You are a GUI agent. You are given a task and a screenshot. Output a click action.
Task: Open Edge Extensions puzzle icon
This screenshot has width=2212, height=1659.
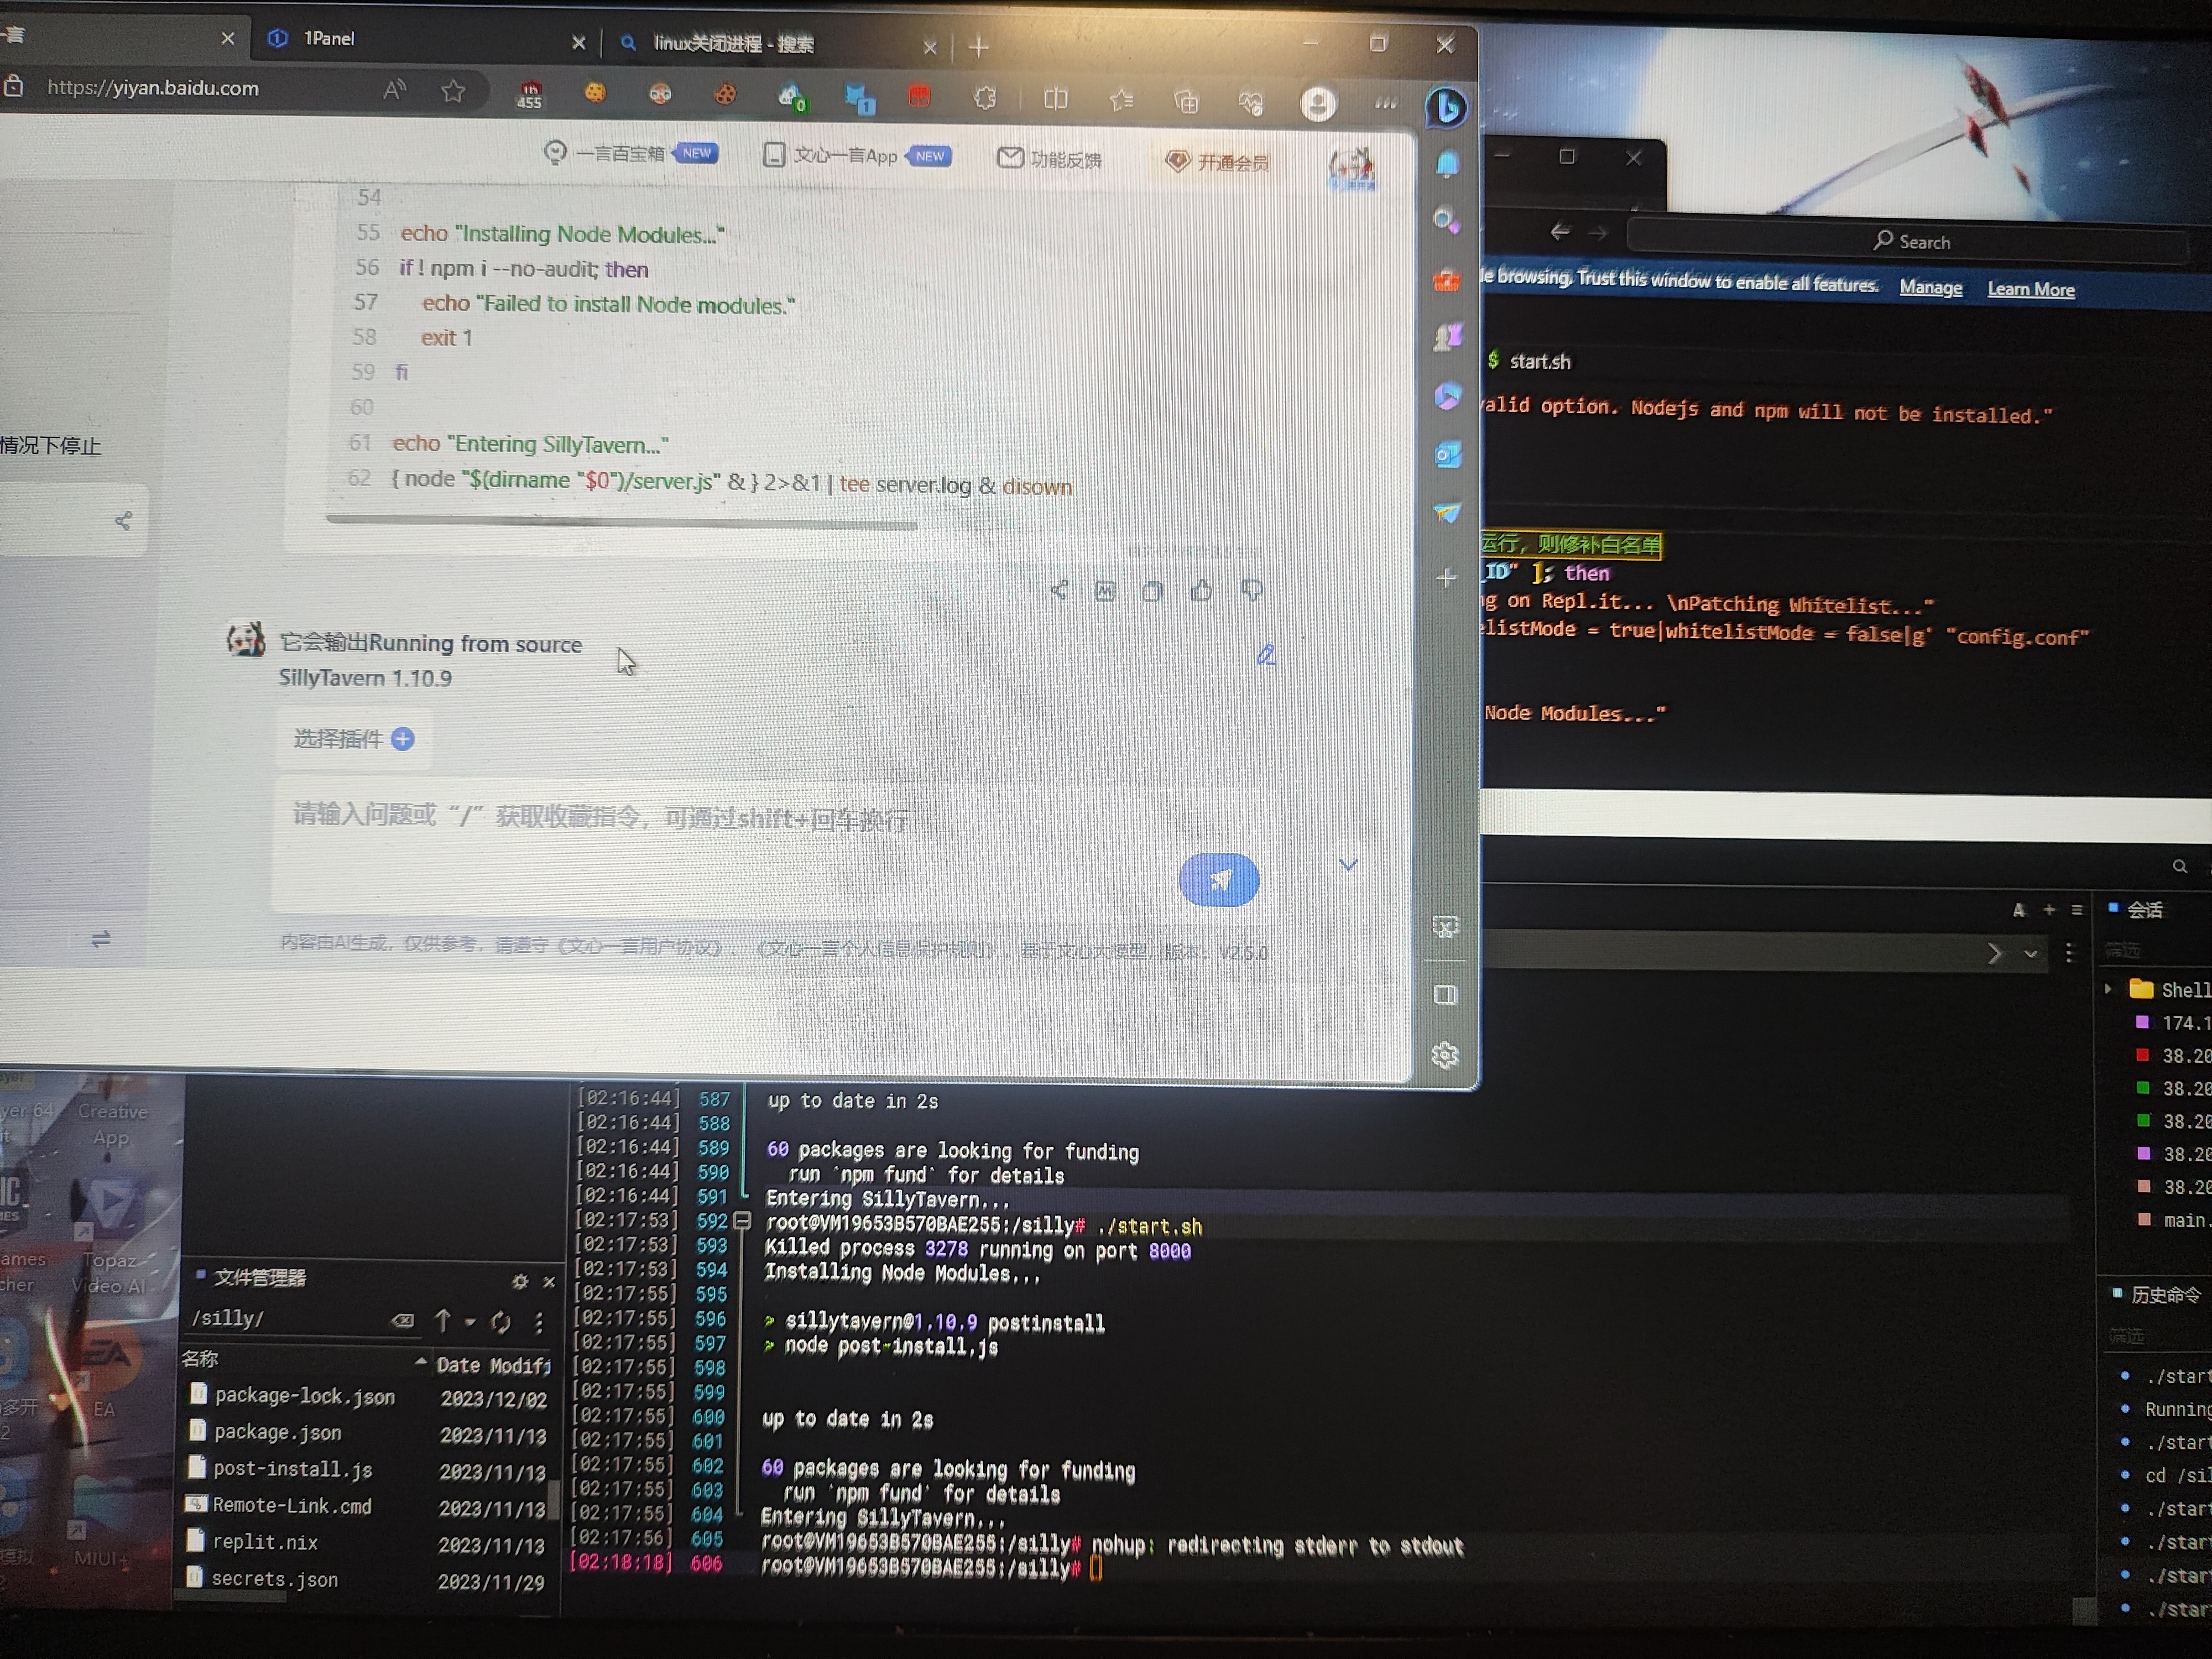coord(985,98)
